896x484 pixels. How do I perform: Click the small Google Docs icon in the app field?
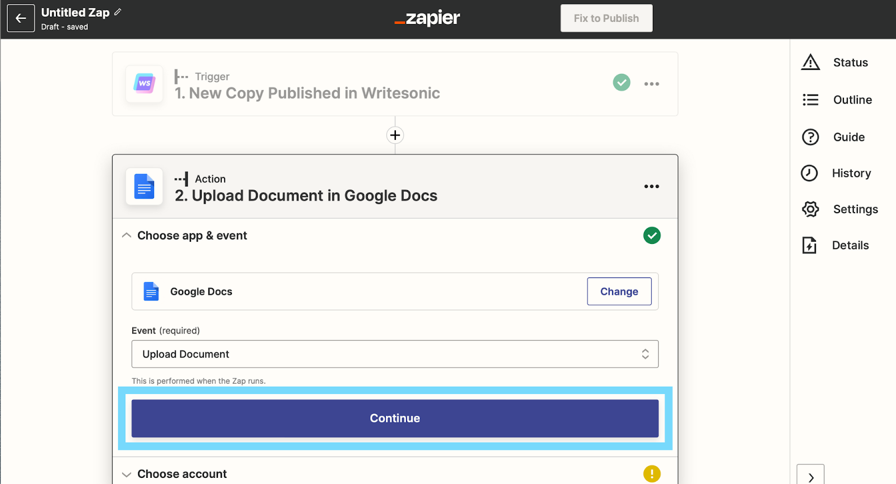pyautogui.click(x=151, y=292)
